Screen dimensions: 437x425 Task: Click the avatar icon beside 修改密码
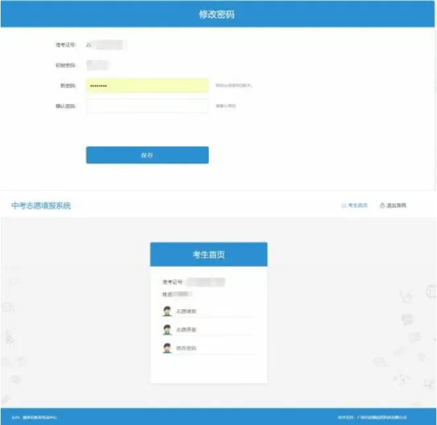click(167, 348)
